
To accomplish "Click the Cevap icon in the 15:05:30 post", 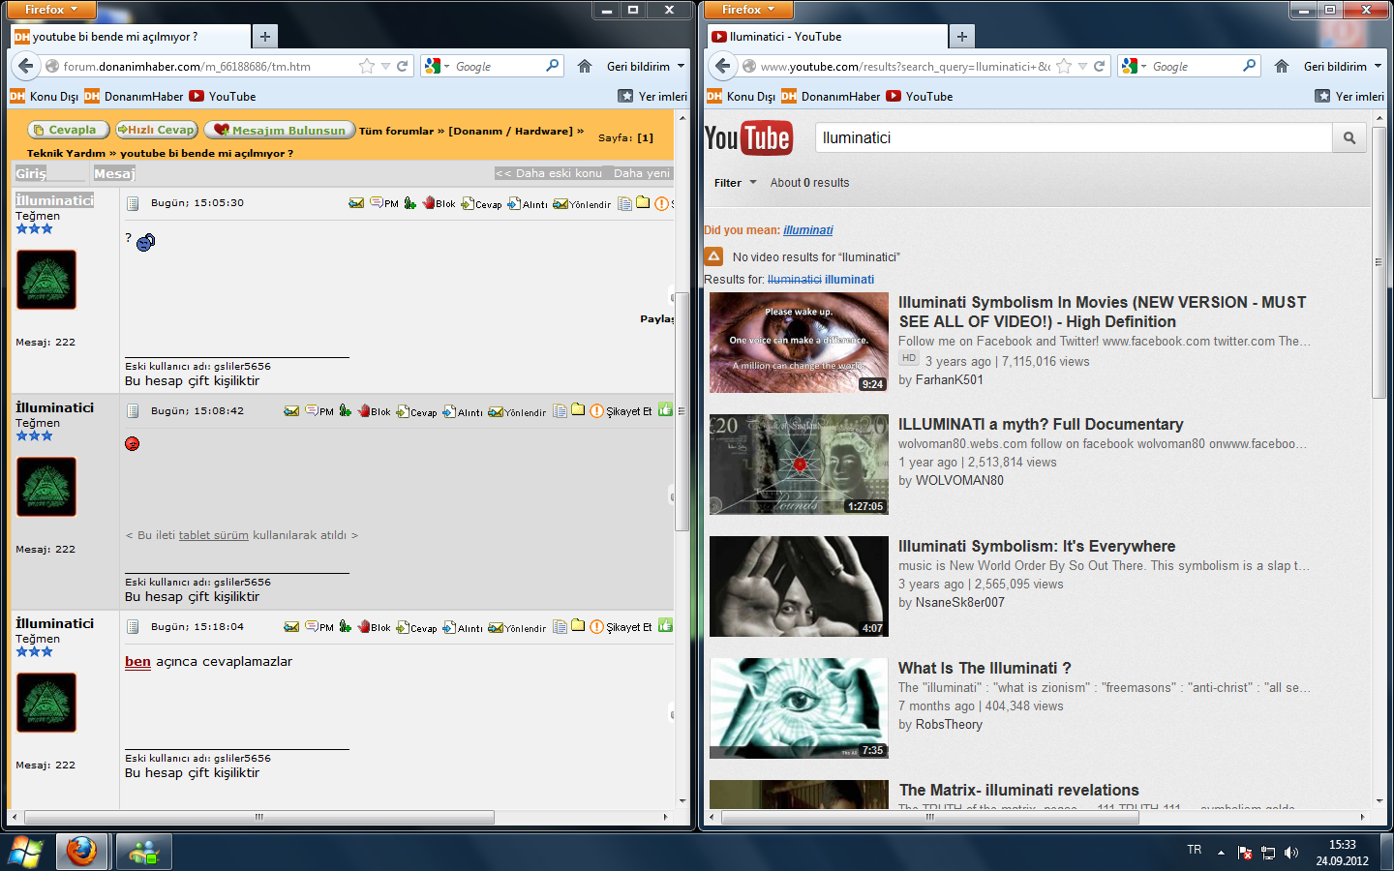I will 481,204.
